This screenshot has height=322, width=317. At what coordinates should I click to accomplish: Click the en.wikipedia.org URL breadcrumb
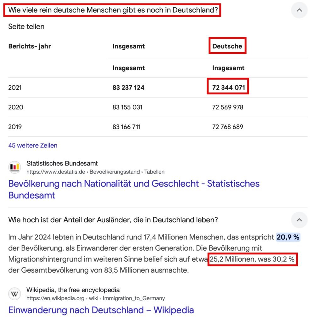[95, 298]
